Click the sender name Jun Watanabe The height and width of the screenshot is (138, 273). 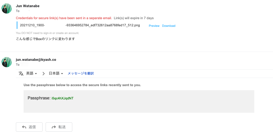27,6
